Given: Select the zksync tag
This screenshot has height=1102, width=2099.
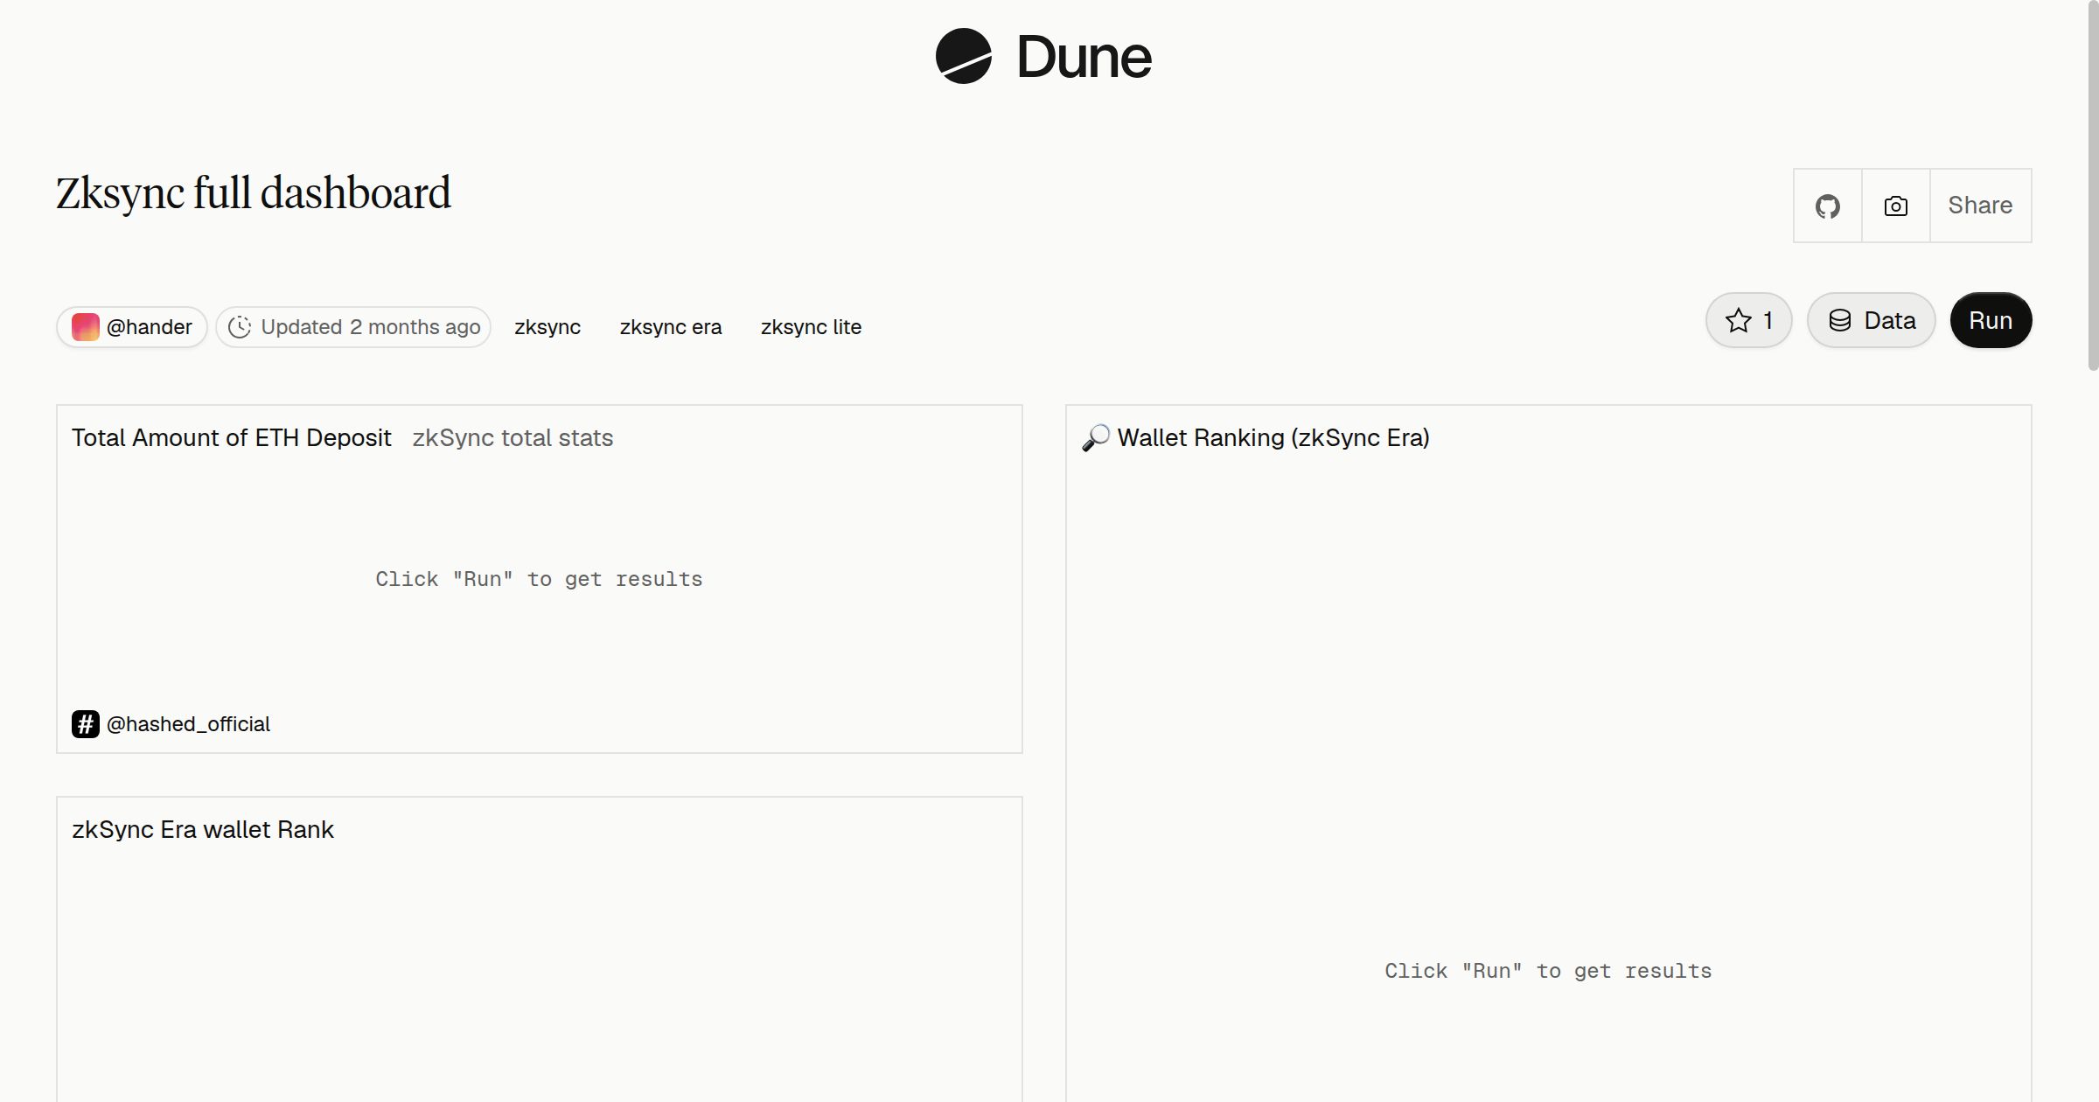Looking at the screenshot, I should (x=547, y=327).
